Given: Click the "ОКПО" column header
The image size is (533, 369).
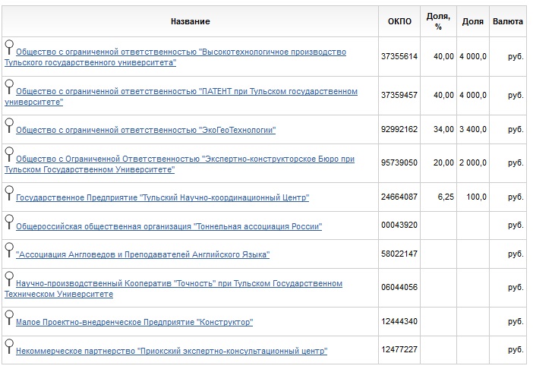Looking at the screenshot, I should (399, 21).
